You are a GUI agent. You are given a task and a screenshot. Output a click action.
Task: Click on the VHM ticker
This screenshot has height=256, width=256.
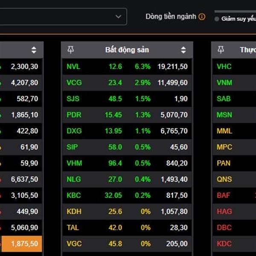point(73,163)
